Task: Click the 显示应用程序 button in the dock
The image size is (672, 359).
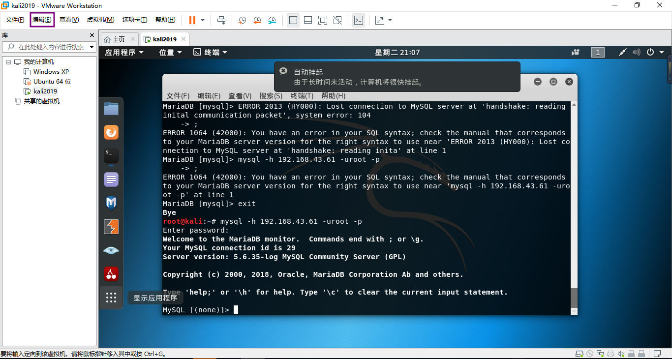Action: click(x=111, y=298)
